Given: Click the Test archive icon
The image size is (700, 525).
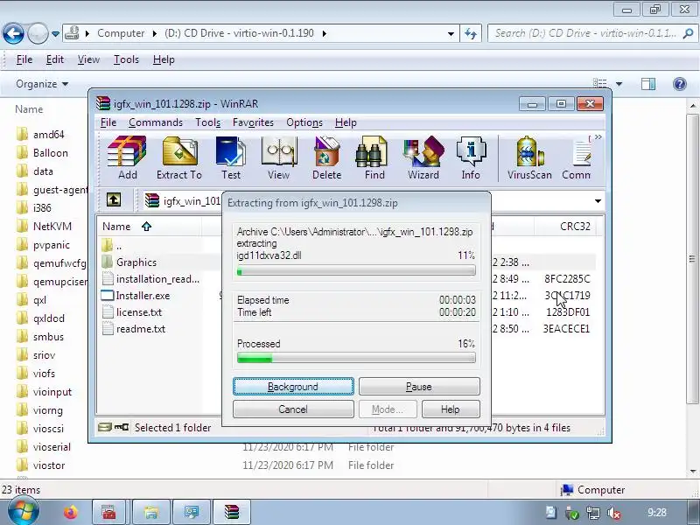Looking at the screenshot, I should [x=231, y=158].
